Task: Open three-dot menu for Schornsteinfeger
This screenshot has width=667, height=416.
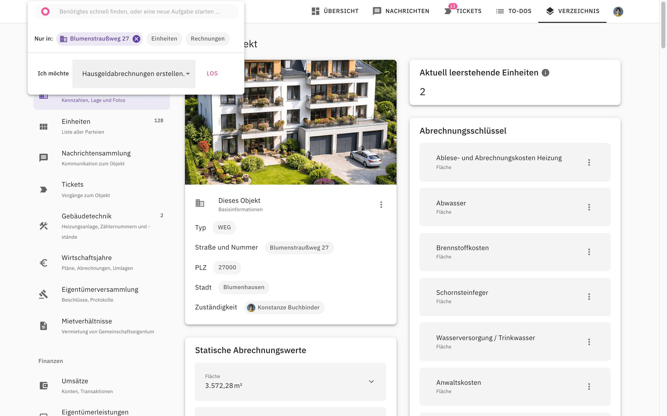Action: click(x=589, y=297)
